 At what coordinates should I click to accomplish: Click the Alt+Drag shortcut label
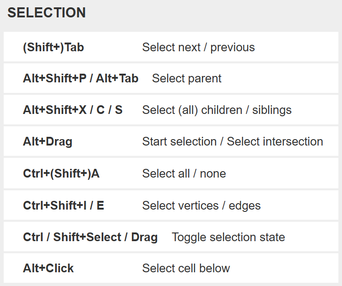pos(48,141)
